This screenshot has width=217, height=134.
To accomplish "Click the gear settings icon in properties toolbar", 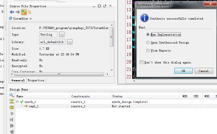I will point(24,12).
